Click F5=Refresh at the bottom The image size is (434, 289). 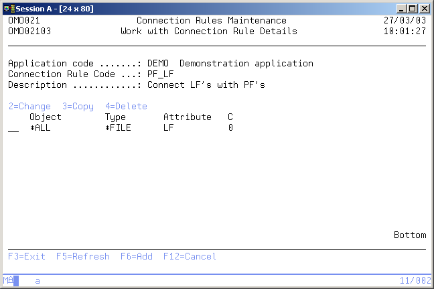point(83,257)
